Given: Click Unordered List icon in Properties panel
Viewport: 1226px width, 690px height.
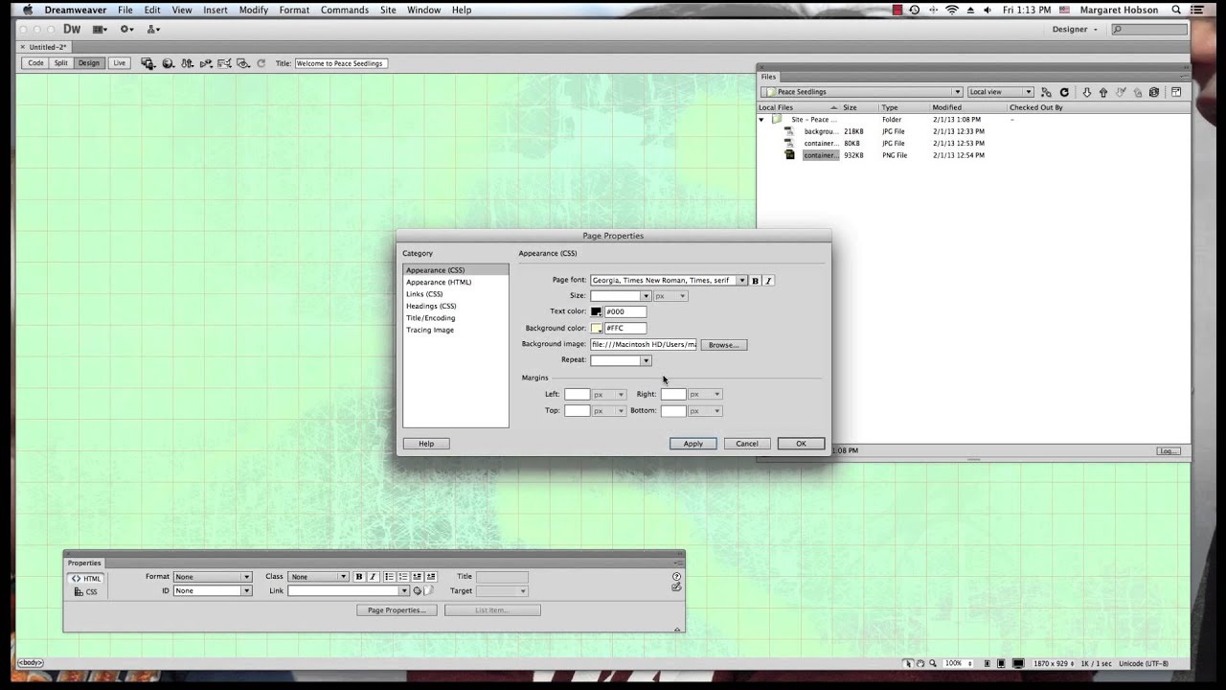Looking at the screenshot, I should (389, 577).
